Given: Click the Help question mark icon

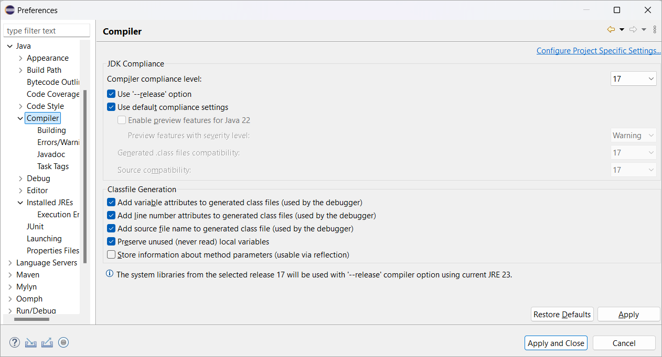Looking at the screenshot, I should coord(14,343).
